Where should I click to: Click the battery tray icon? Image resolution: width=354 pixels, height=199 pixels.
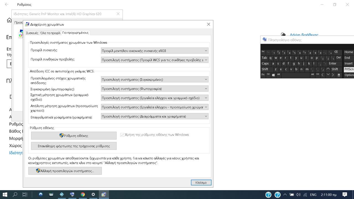point(291,195)
